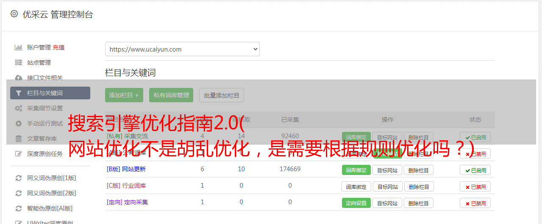Click the UWriter深度原创 pencil icon
Image resolution: width=542 pixels, height=224 pixels.
[19, 222]
